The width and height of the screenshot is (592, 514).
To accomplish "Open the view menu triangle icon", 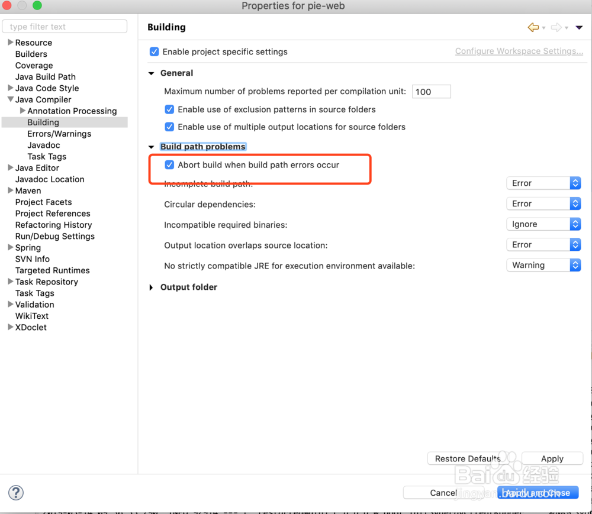I will tap(579, 28).
